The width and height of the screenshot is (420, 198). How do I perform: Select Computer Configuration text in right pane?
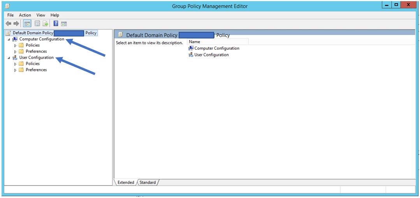coord(217,48)
